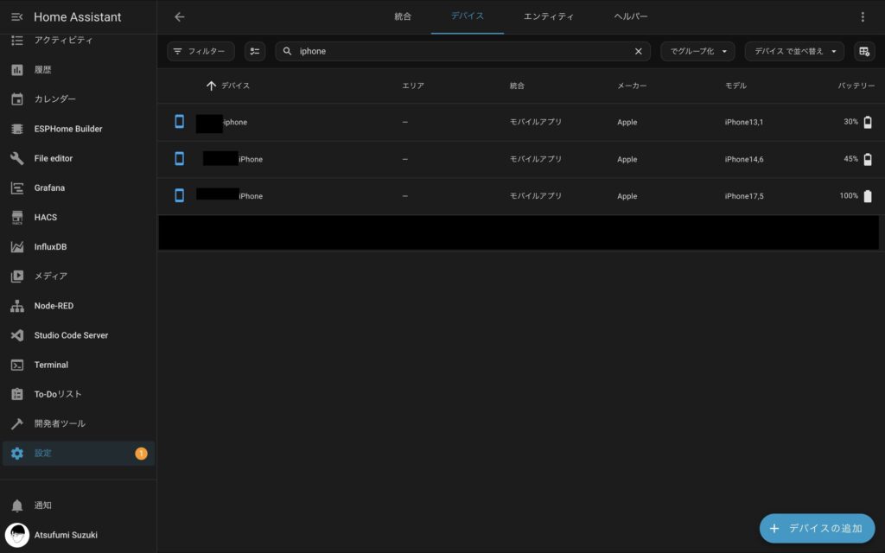
Task: Open the table column settings icon
Action: [864, 52]
